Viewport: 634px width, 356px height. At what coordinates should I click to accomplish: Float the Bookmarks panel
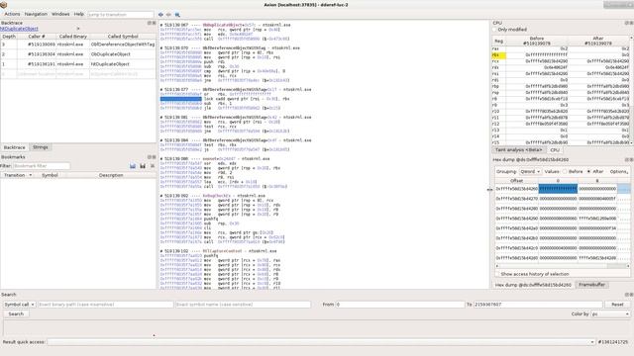pos(150,157)
